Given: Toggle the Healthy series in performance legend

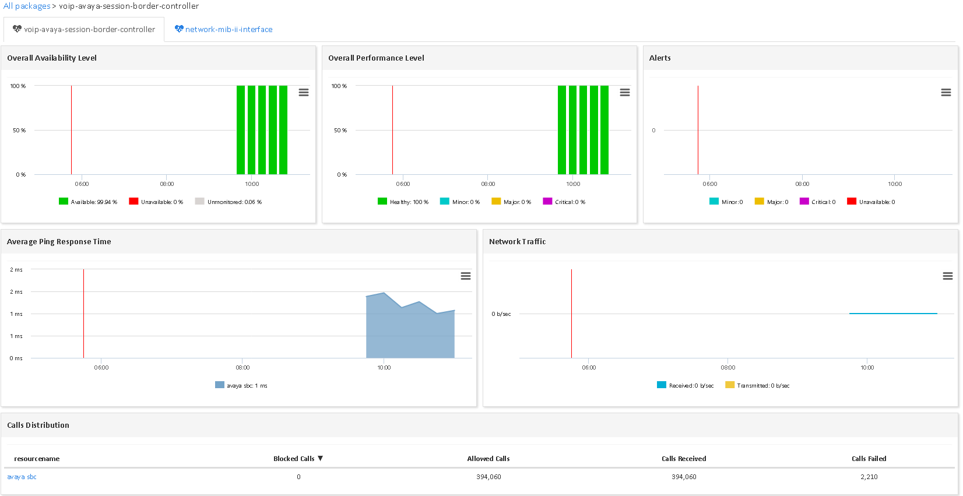Looking at the screenshot, I should [x=403, y=202].
